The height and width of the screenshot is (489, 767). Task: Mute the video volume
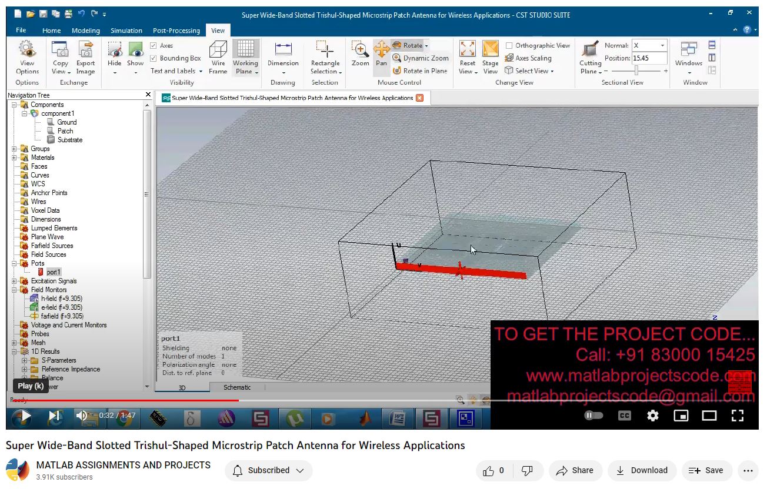tap(82, 416)
